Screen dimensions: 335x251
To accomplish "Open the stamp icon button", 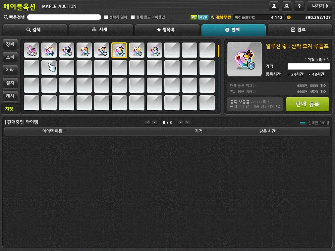I will point(287,6).
